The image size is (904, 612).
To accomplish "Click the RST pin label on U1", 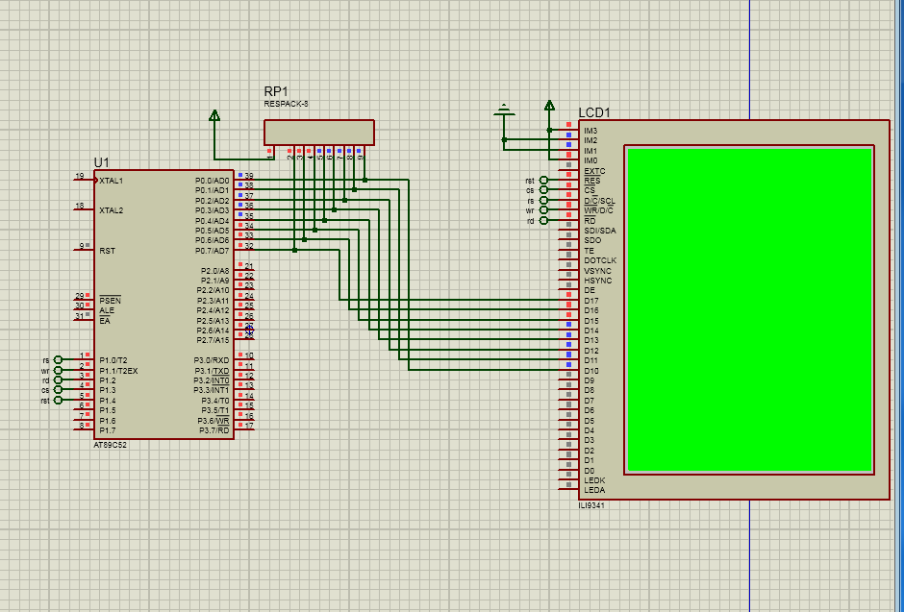I will point(108,251).
